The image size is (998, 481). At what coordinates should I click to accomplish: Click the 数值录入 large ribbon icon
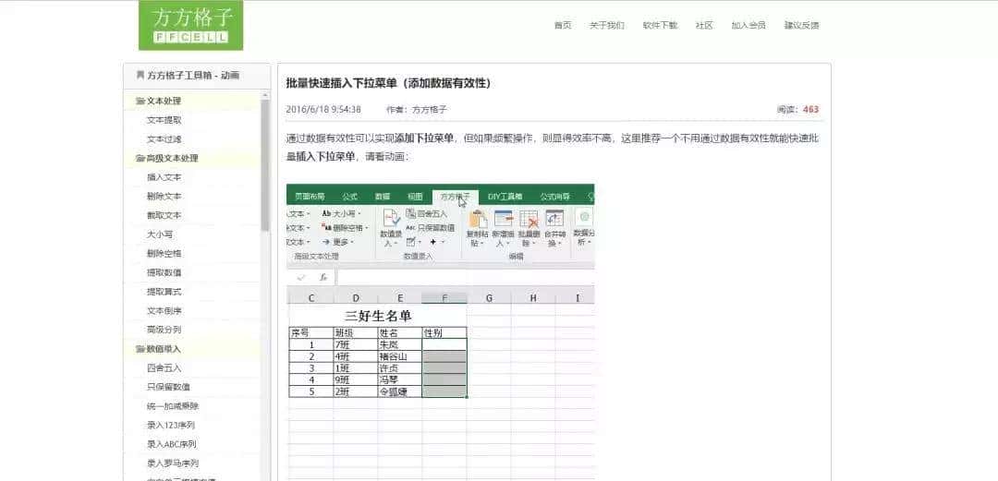pyautogui.click(x=390, y=227)
